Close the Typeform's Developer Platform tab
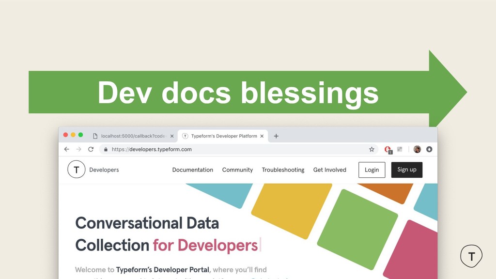Image resolution: width=496 pixels, height=279 pixels. click(262, 136)
